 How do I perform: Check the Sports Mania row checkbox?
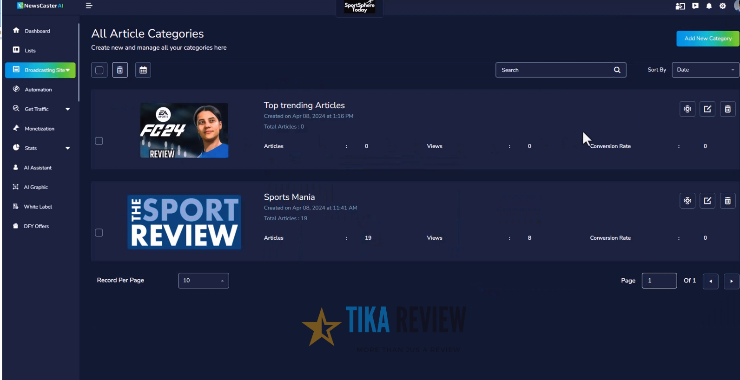coord(99,233)
